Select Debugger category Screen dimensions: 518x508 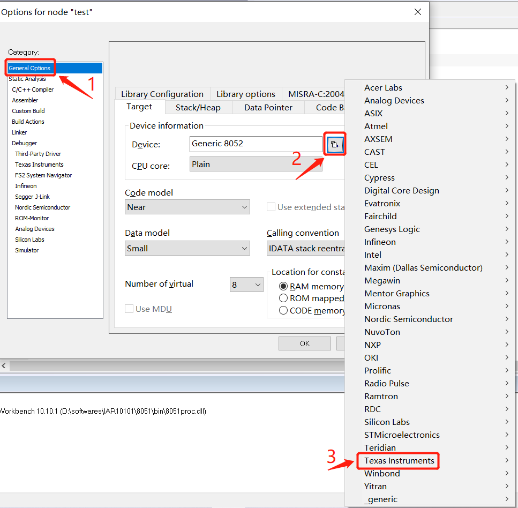[x=25, y=143]
